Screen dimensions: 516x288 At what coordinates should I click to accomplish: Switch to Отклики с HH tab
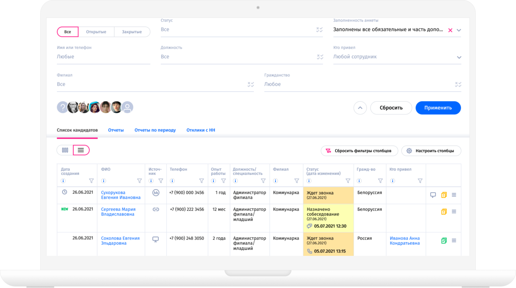tap(201, 130)
